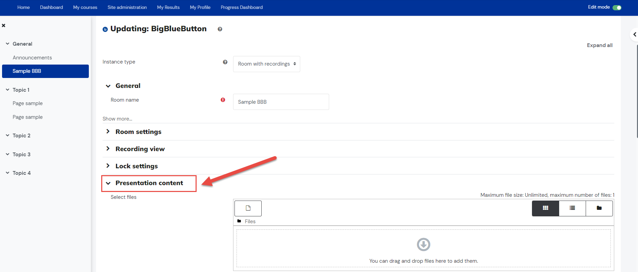Screen dimensions: 638x272
Task: Open Announcements in course index
Action: click(32, 58)
